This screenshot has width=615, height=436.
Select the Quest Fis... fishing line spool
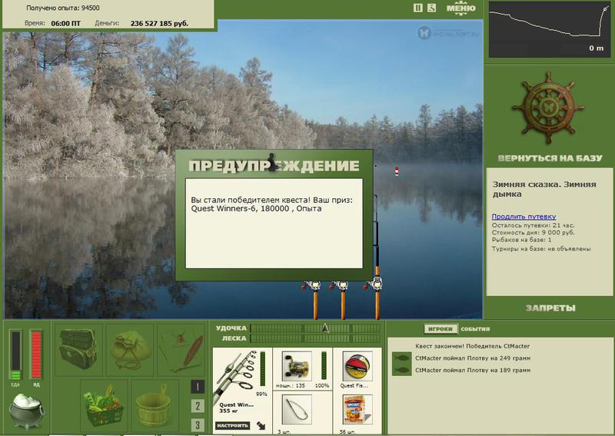pos(357,366)
